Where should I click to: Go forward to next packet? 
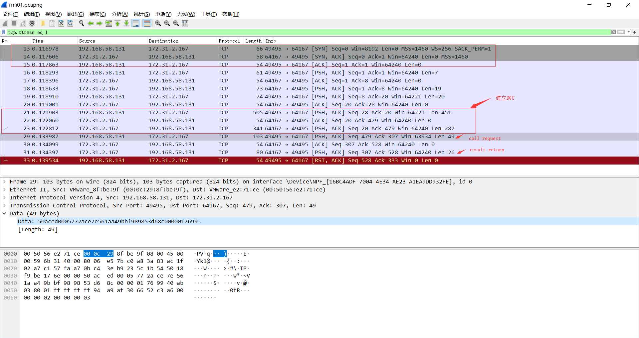coord(100,23)
